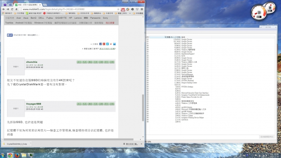Open the MSI forum section

pyautogui.click(x=86, y=18)
